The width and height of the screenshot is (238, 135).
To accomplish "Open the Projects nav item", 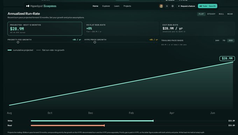I will (x=127, y=6).
